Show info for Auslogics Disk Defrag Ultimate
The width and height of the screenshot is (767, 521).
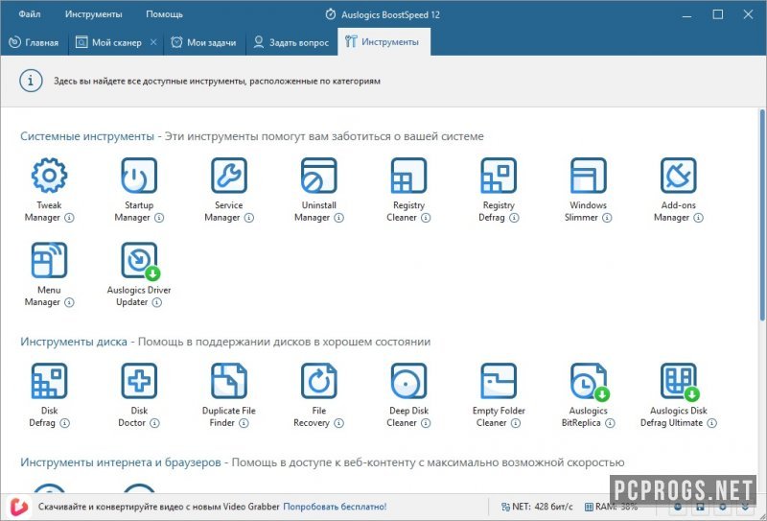point(712,423)
